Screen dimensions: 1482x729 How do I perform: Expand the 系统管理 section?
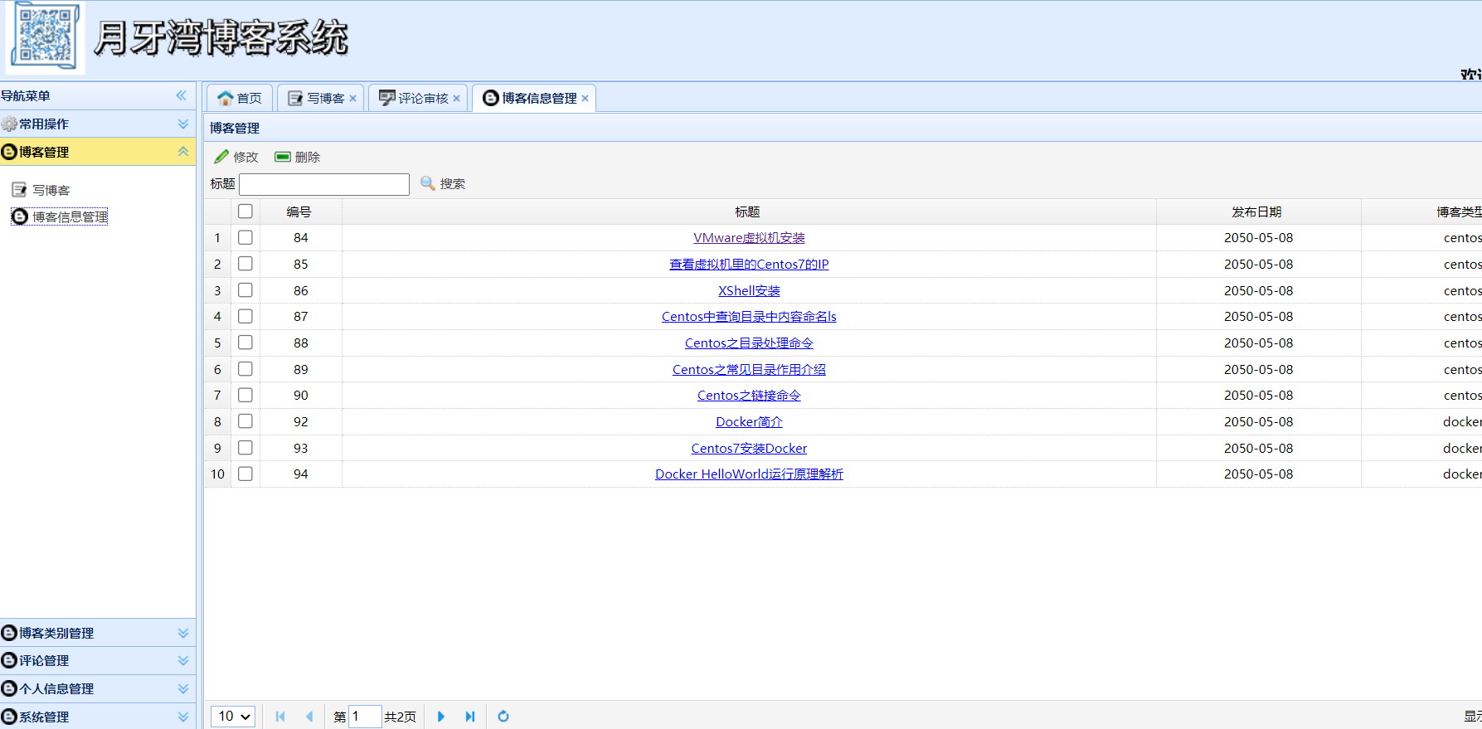click(x=183, y=717)
